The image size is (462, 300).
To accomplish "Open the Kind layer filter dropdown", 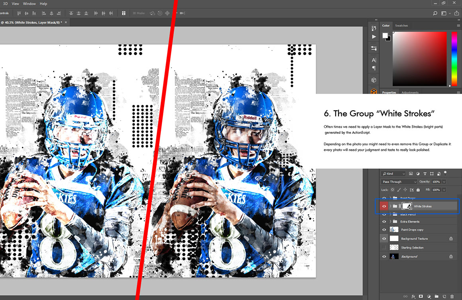I will click(393, 174).
